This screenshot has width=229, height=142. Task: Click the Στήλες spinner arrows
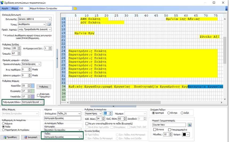[x=19, y=48]
